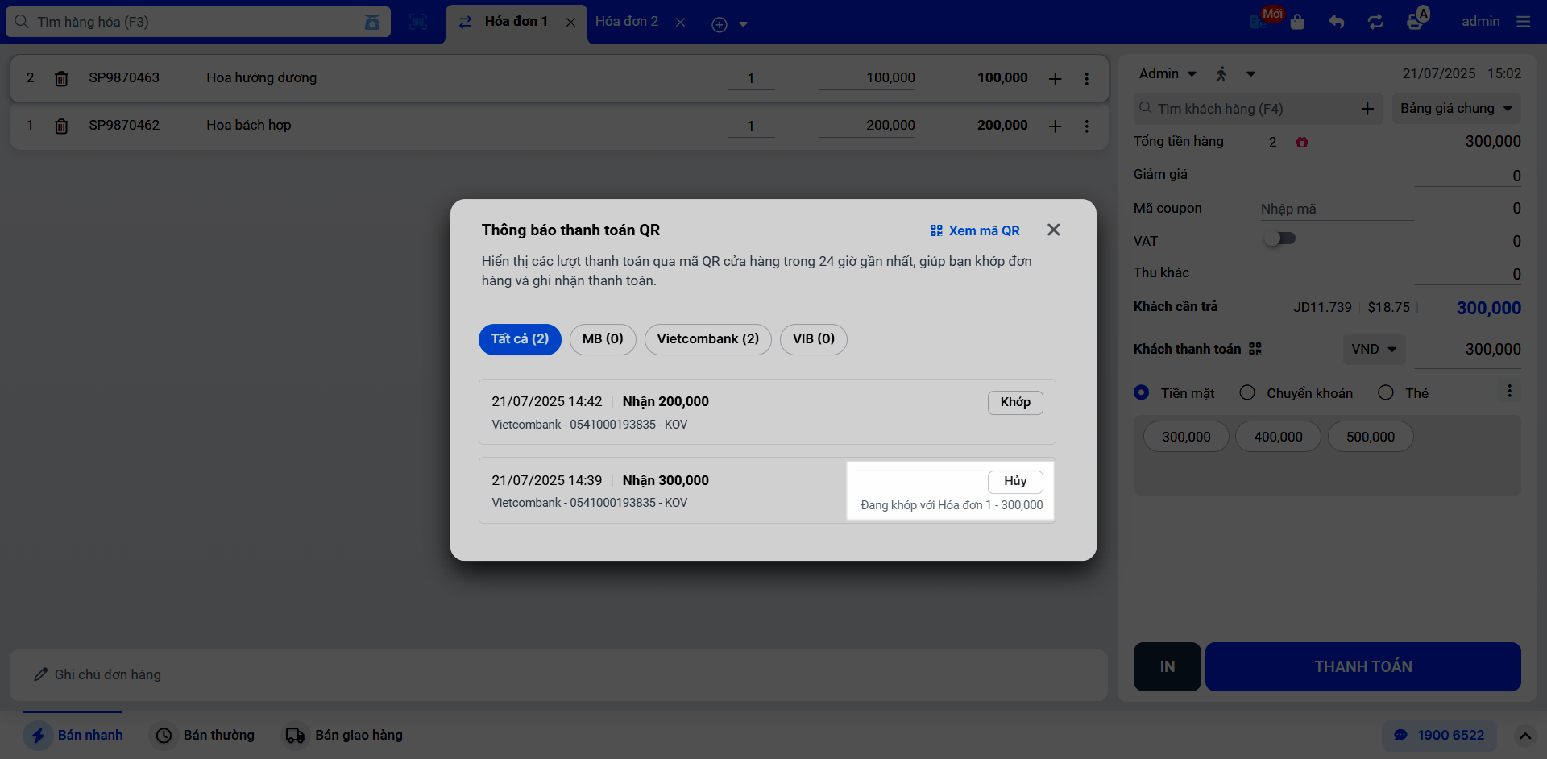This screenshot has width=1547, height=759.
Task: Delete the Hoa hướng dương line item
Action: 61,78
